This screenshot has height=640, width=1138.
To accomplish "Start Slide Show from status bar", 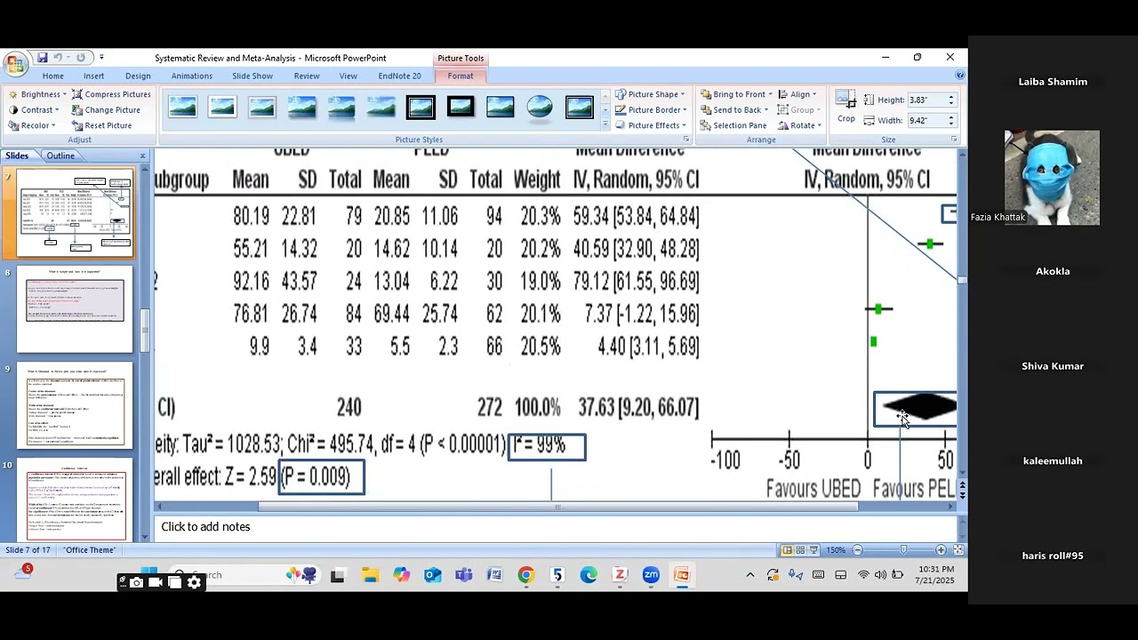I will pos(813,550).
